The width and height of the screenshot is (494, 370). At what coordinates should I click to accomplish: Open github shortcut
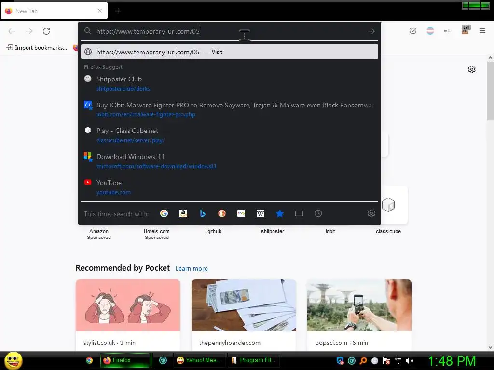pos(215,231)
